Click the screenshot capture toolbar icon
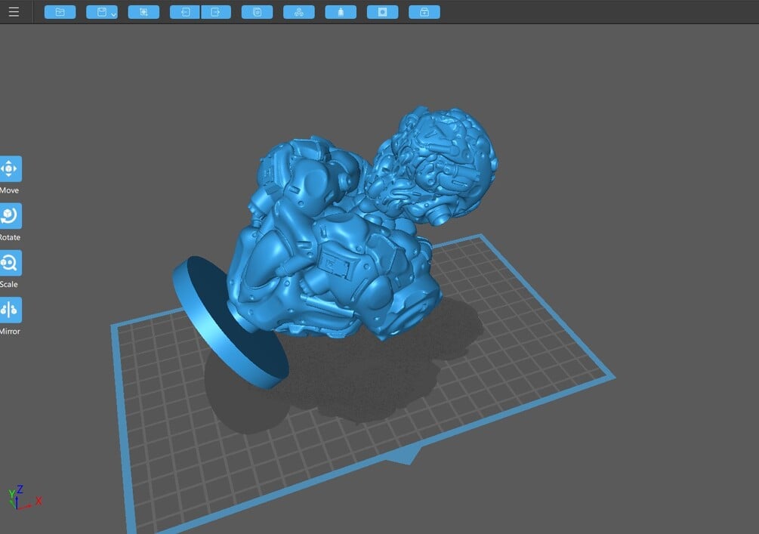The image size is (759, 534). point(143,12)
